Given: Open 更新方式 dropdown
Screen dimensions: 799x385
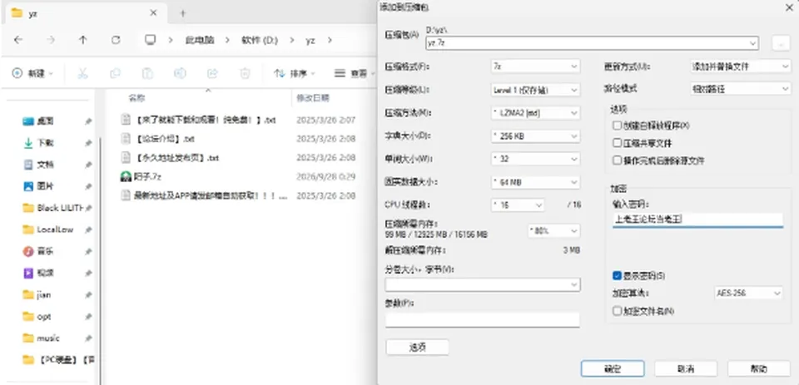Looking at the screenshot, I should coord(740,67).
